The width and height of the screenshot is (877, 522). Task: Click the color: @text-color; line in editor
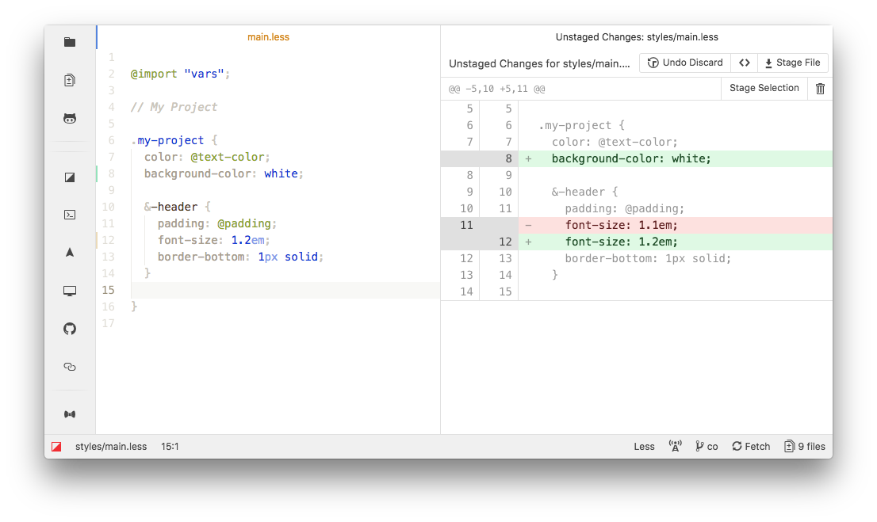pyautogui.click(x=207, y=157)
